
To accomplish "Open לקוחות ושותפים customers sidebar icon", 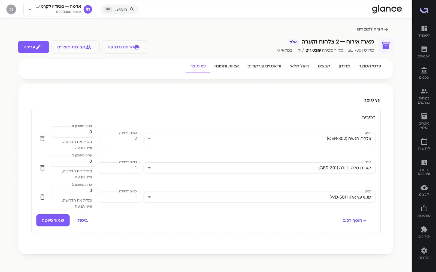I will pos(424,91).
